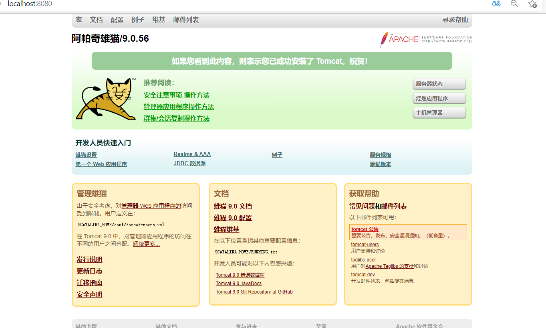Open Tomcat 9.0 JavaDocs link
Viewport: 546px width, 328px height.
pyautogui.click(x=238, y=283)
